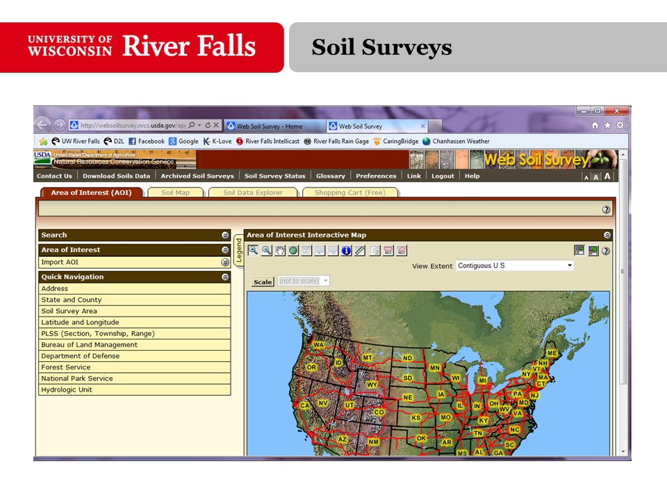
Task: Choose the Measure distance ruler tool
Action: (x=360, y=251)
